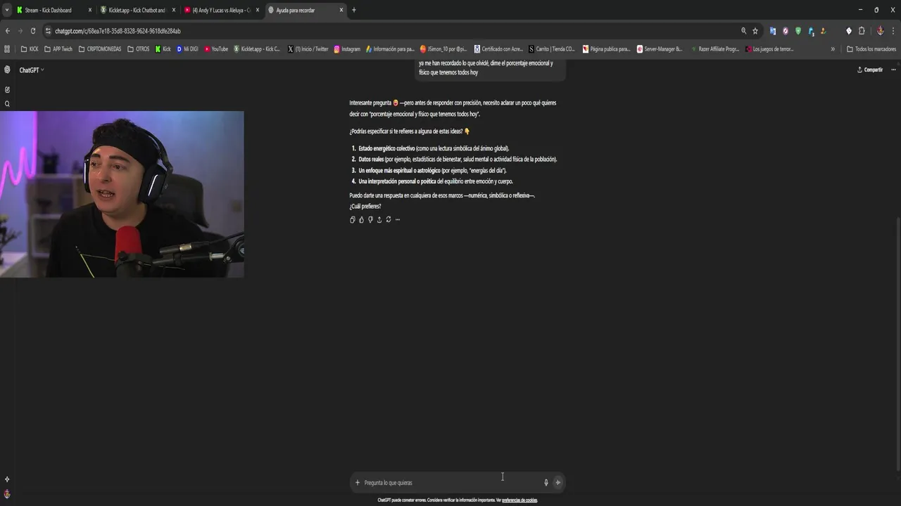Viewport: 901px width, 506px height.
Task: Start a new chat from the sidebar icon
Action: tap(7, 89)
